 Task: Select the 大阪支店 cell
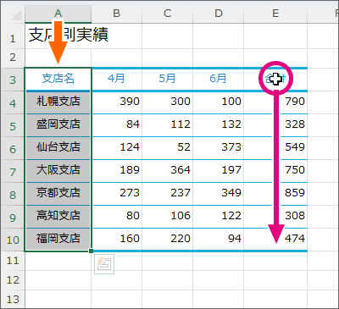(58, 171)
